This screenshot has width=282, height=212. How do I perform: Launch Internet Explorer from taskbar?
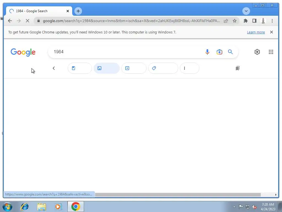click(x=25, y=206)
